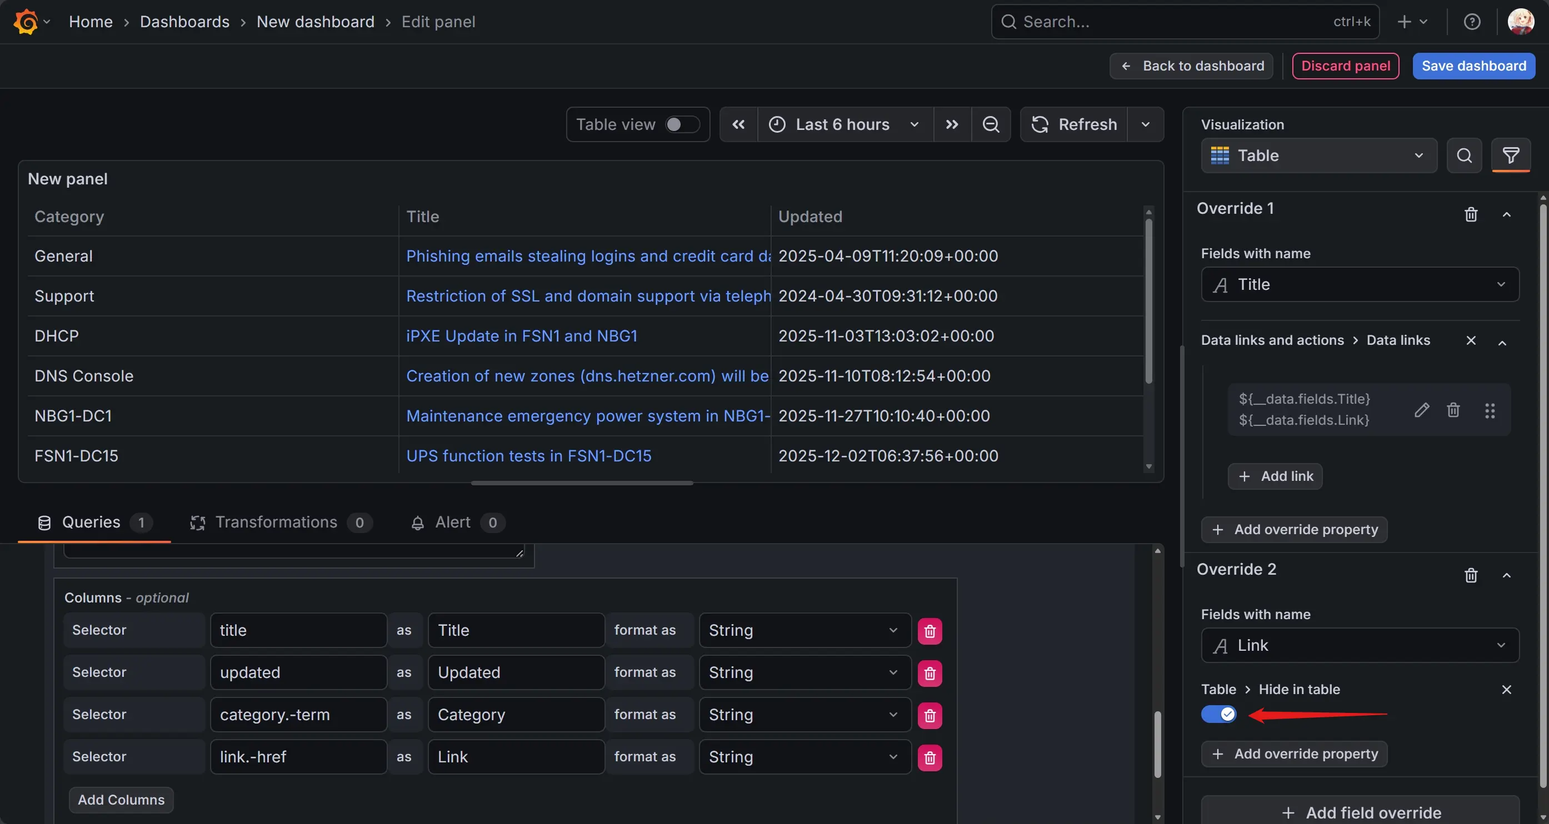Click the overrides filter icon next to search
1549x824 pixels.
tap(1511, 155)
